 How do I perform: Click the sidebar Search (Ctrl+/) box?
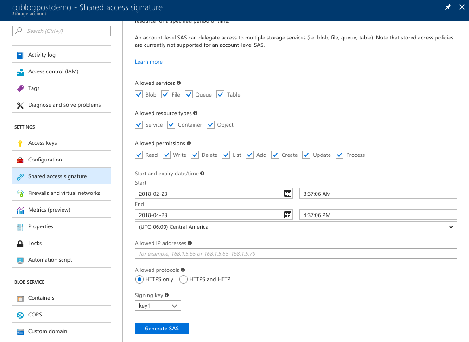(61, 31)
